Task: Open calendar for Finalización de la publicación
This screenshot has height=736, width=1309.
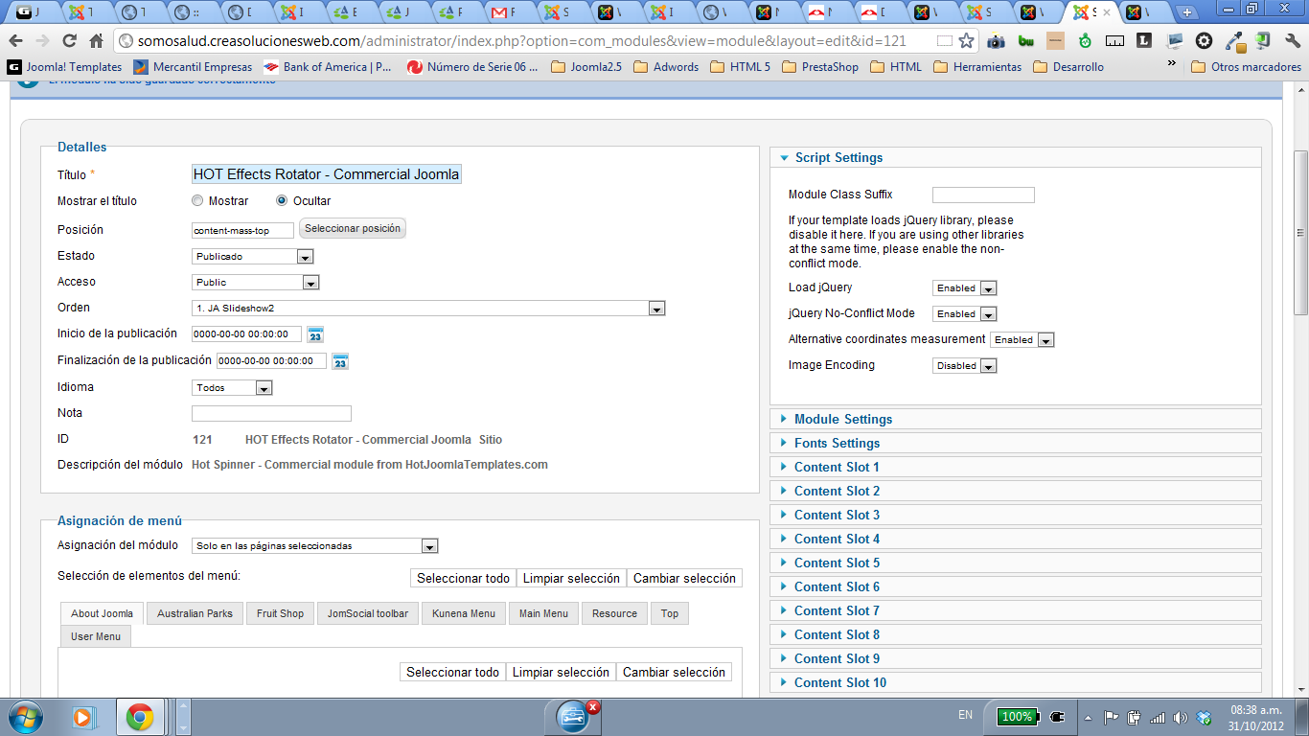Action: (x=340, y=361)
